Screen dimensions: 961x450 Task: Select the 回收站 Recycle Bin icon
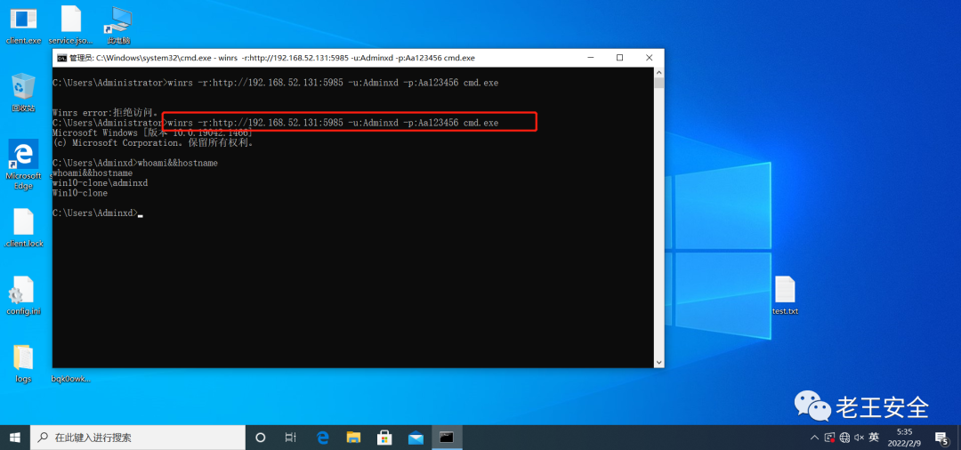tap(23, 92)
